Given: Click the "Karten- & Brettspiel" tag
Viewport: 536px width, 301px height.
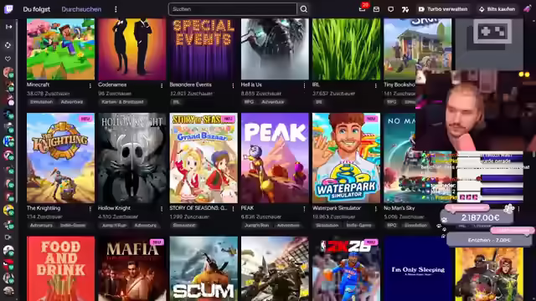Looking at the screenshot, I should click(x=122, y=102).
